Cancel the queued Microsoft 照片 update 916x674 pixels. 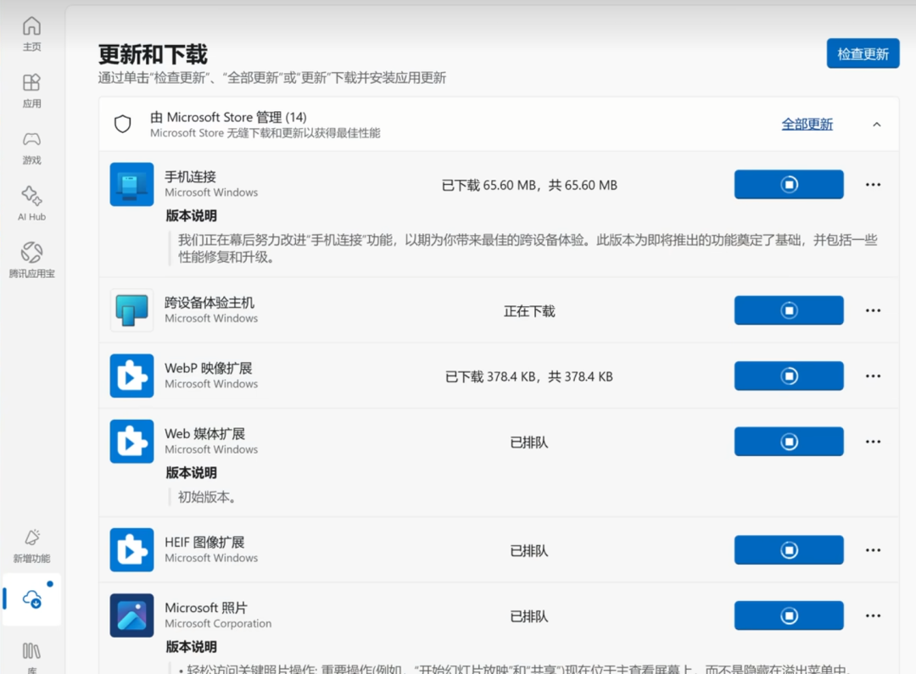coord(789,616)
